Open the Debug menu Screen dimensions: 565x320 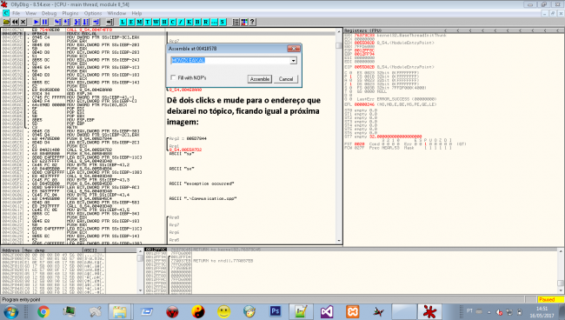pos(49,13)
